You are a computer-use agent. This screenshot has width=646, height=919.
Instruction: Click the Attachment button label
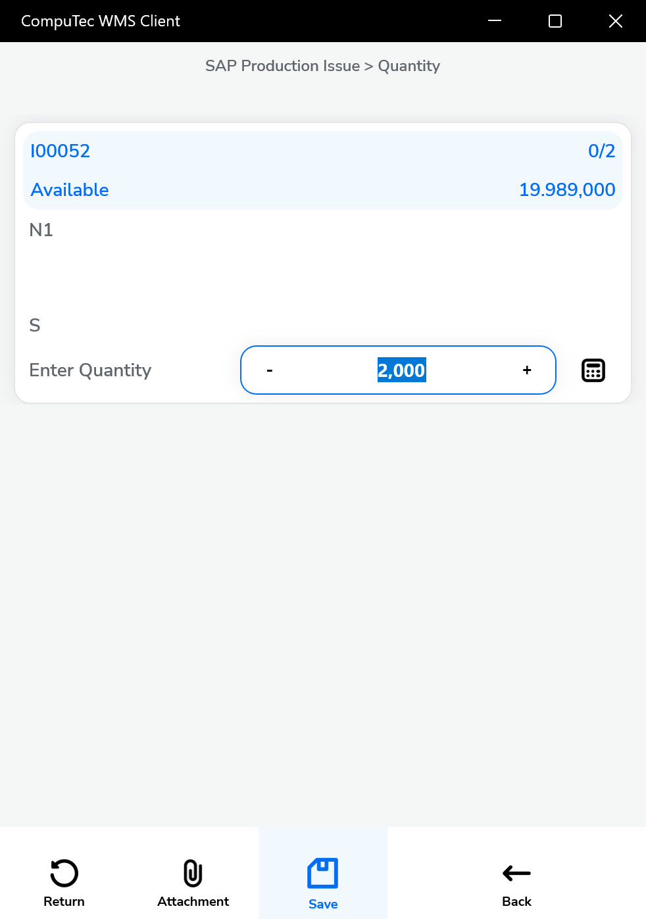point(192,902)
